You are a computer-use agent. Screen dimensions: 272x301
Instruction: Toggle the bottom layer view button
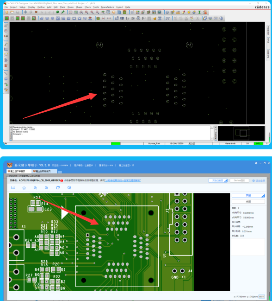tap(248, 201)
